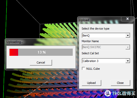Click the circular watermark logo icon

tap(108, 93)
